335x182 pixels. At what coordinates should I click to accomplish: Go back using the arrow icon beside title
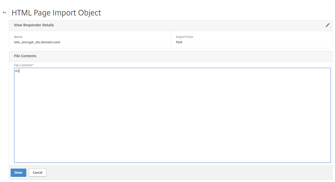click(4, 12)
